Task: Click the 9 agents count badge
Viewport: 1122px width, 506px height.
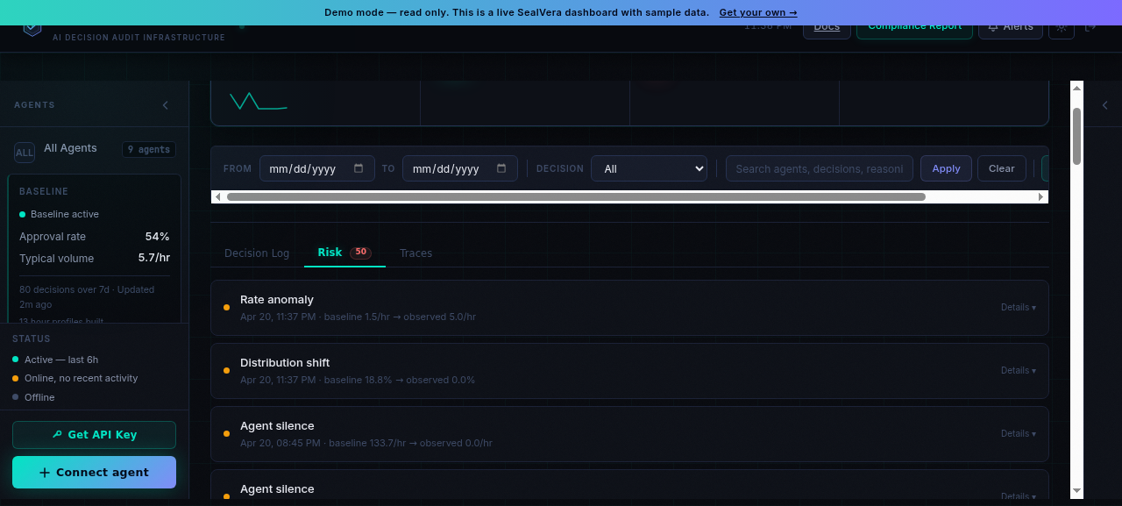Action: (149, 150)
